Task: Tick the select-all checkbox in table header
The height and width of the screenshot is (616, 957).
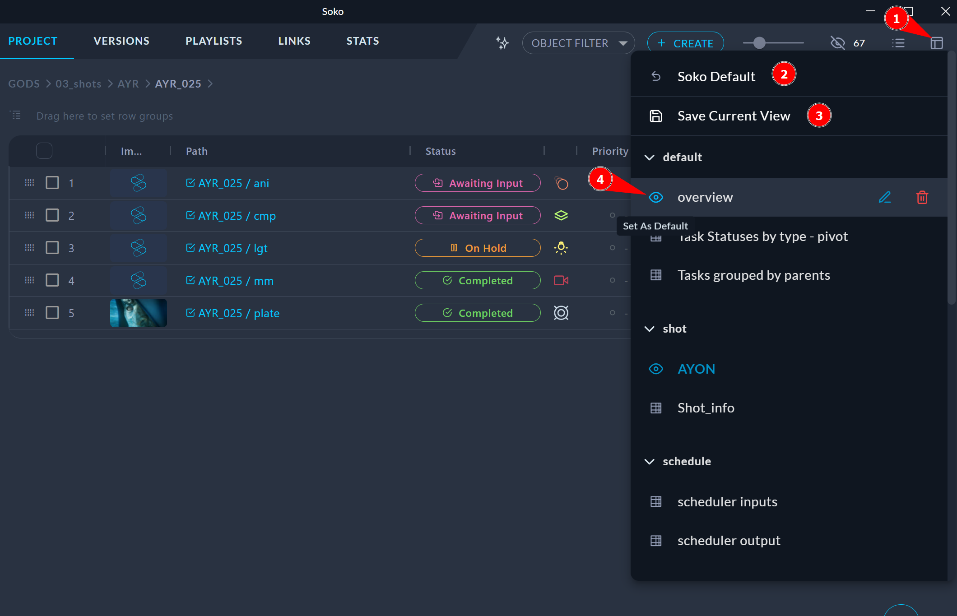Action: (44, 151)
